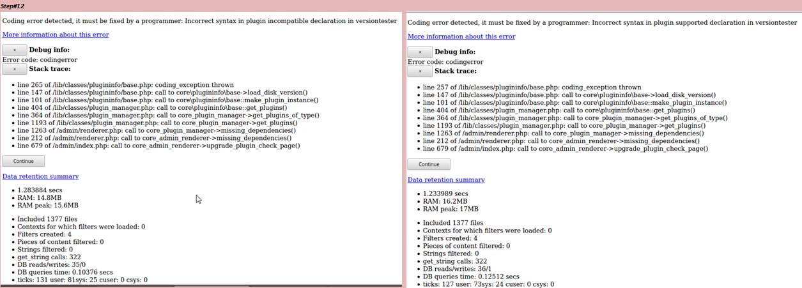Image resolution: width=802 pixels, height=288 pixels.
Task: Click 'Included 1377 files' in left pane
Action: pos(48,219)
